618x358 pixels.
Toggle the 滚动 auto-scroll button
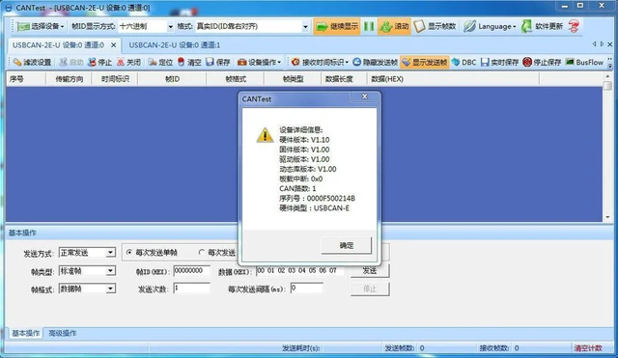(394, 26)
